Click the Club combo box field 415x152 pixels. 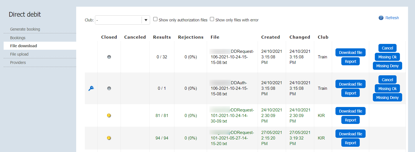[x=119, y=20]
